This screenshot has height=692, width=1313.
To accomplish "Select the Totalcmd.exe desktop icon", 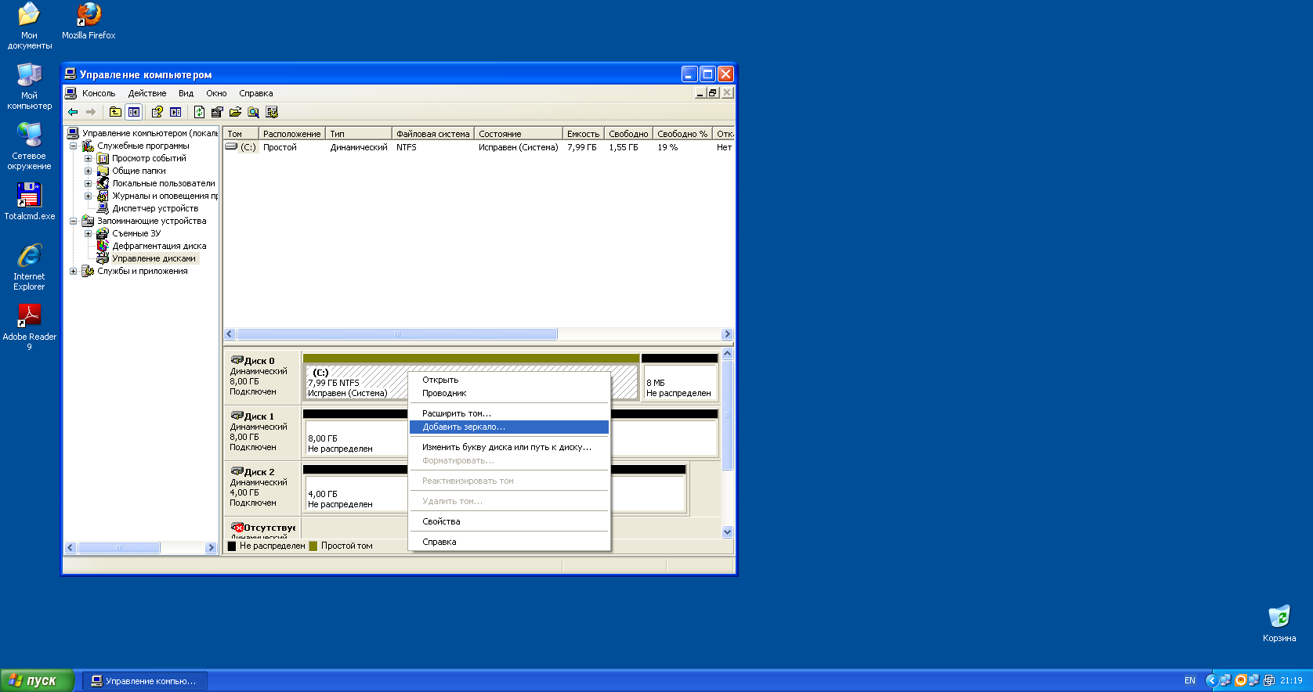I will click(x=29, y=201).
